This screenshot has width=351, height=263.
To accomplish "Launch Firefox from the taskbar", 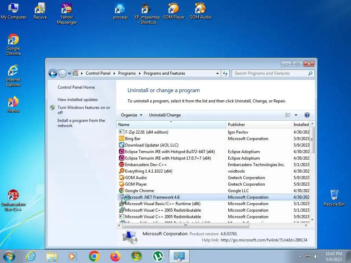I will click(x=116, y=256).
